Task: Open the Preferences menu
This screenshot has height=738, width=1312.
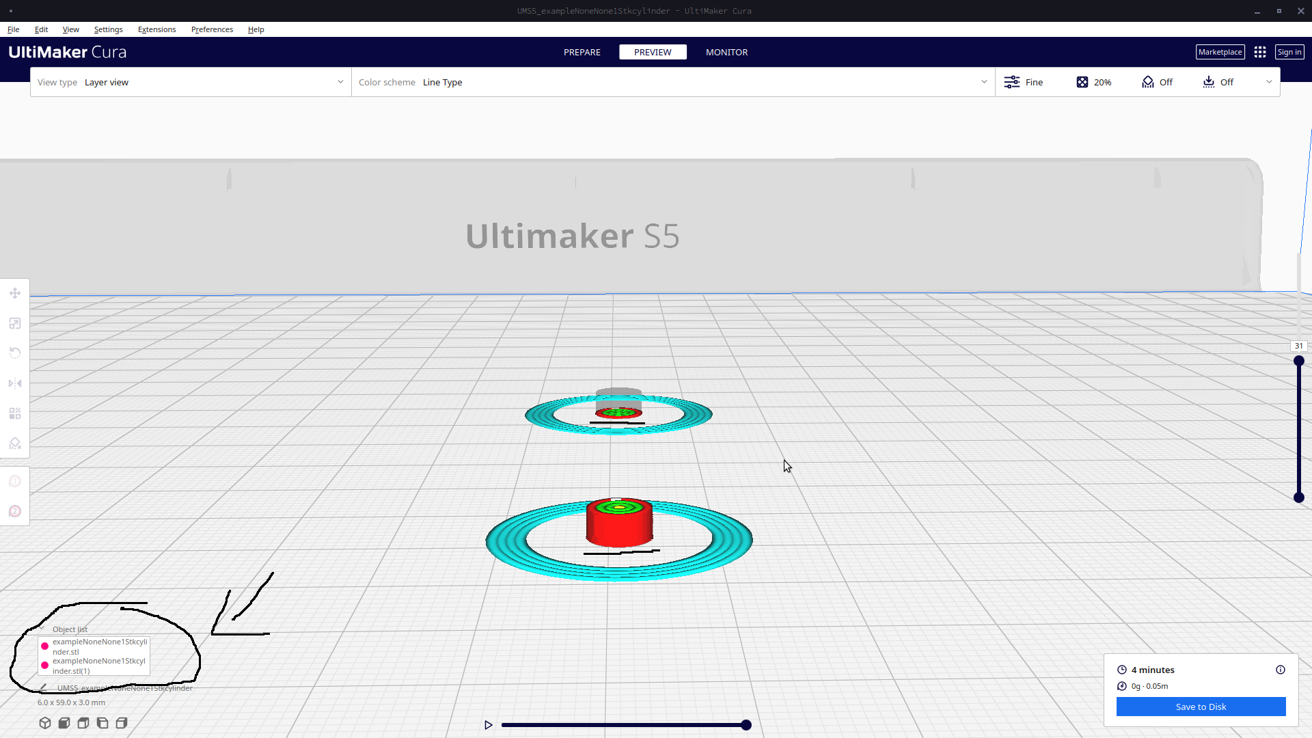Action: click(212, 29)
